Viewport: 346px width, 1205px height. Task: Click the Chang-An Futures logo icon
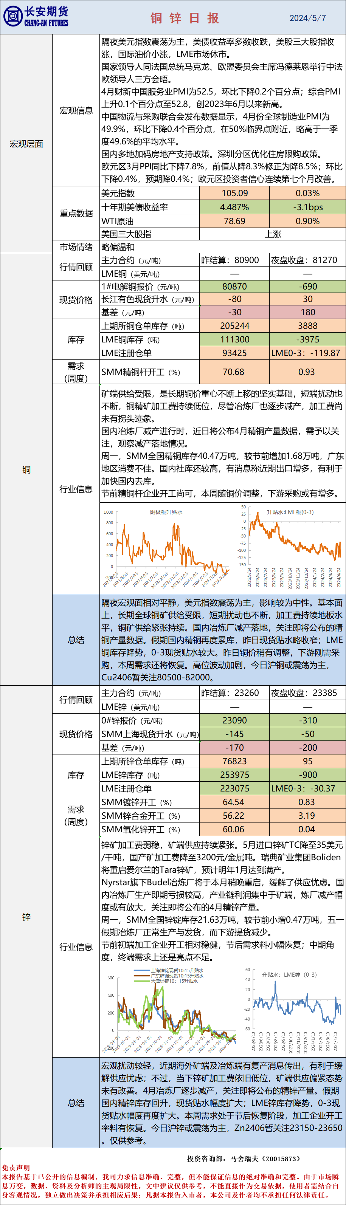pos(12,17)
